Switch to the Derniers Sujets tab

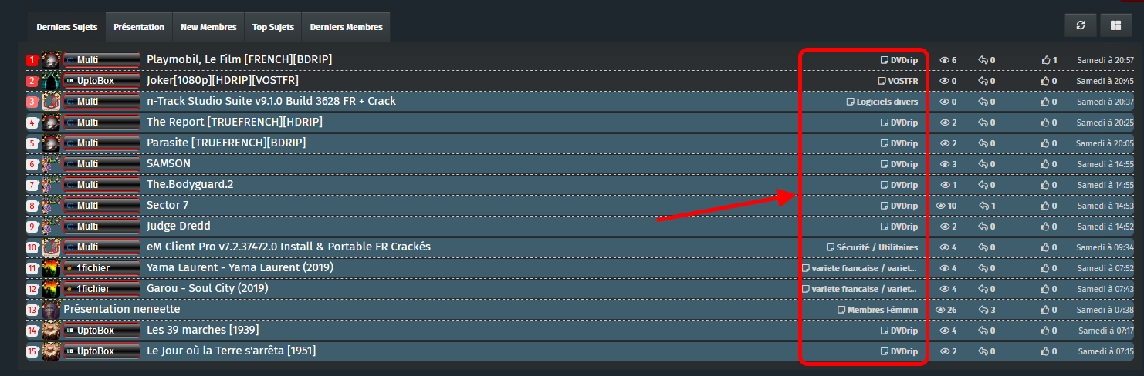pos(67,27)
